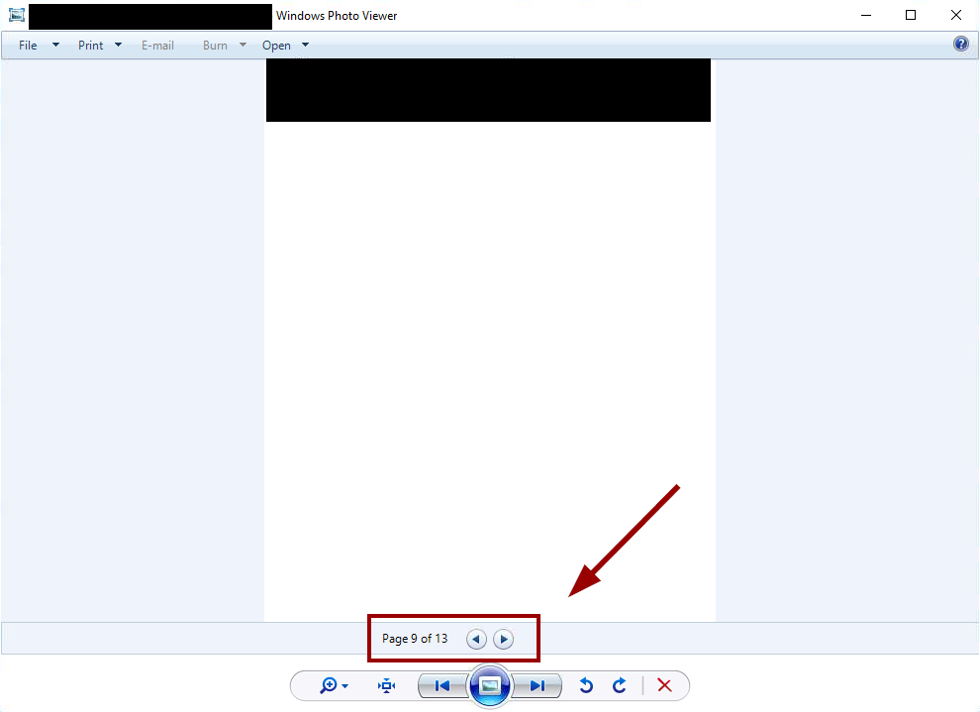
Task: Click the E-mail toolbar item
Action: pyautogui.click(x=157, y=45)
